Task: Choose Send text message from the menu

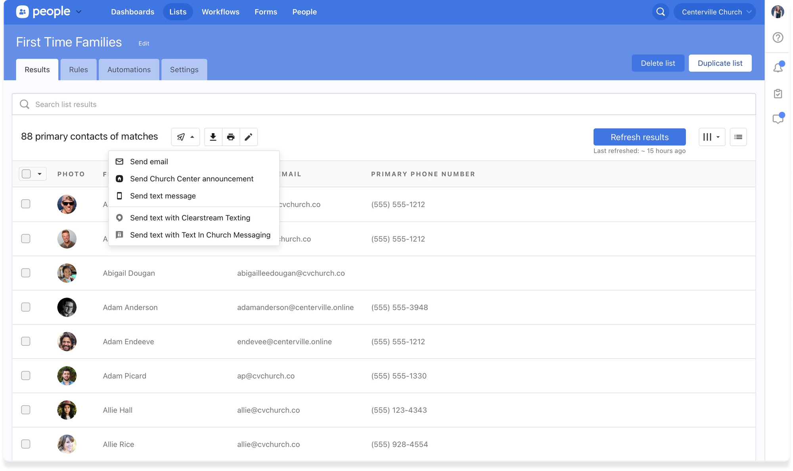Action: pyautogui.click(x=163, y=196)
